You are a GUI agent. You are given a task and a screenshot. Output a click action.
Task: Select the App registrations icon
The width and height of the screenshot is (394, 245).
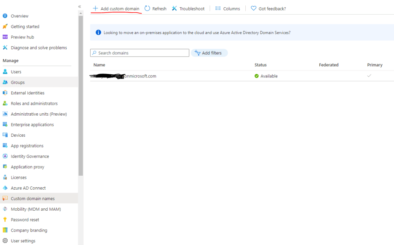click(5, 146)
